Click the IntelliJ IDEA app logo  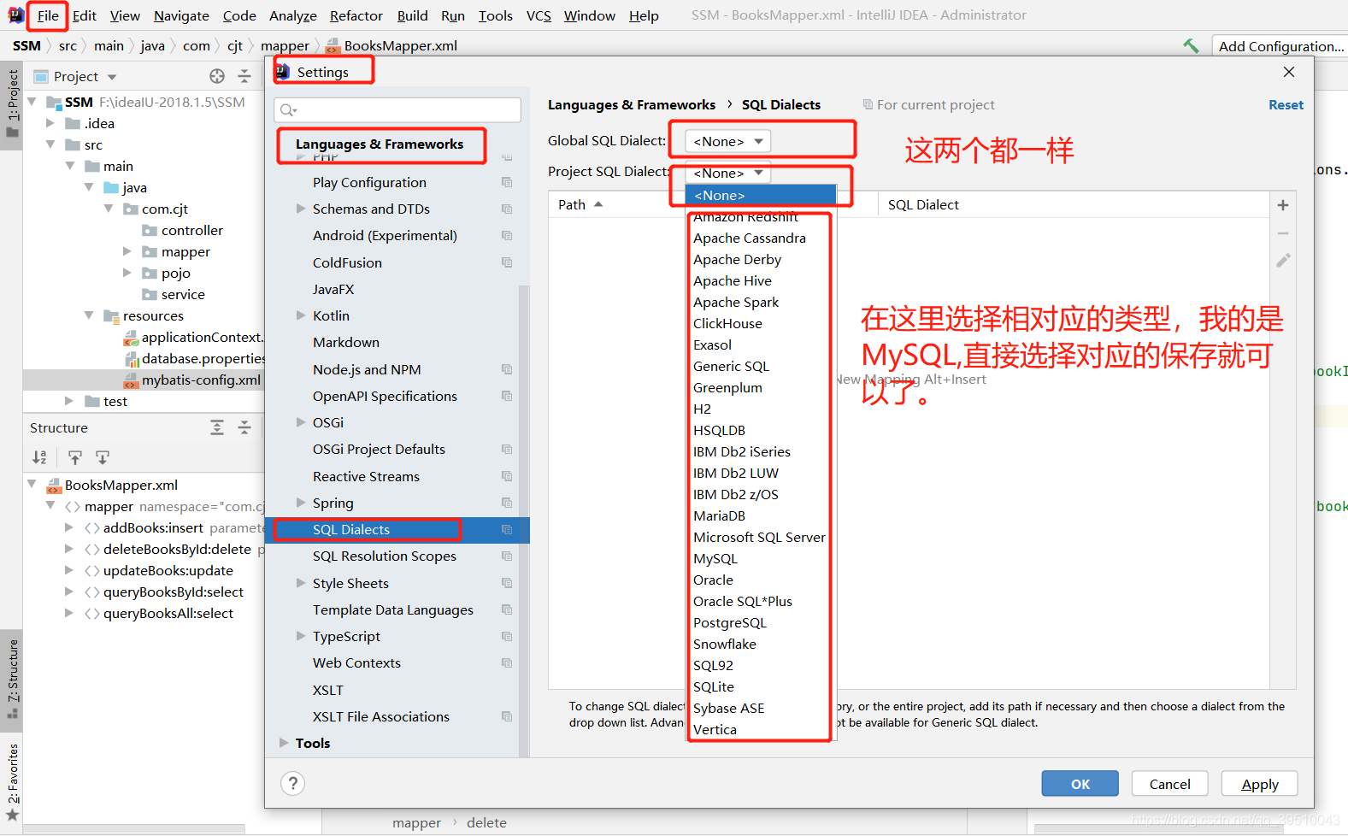tap(15, 15)
